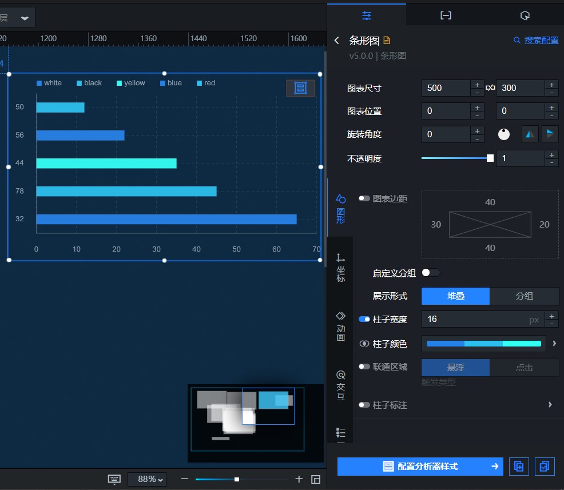
Task: Open the 88% zoom level dropdown
Action: pyautogui.click(x=147, y=479)
